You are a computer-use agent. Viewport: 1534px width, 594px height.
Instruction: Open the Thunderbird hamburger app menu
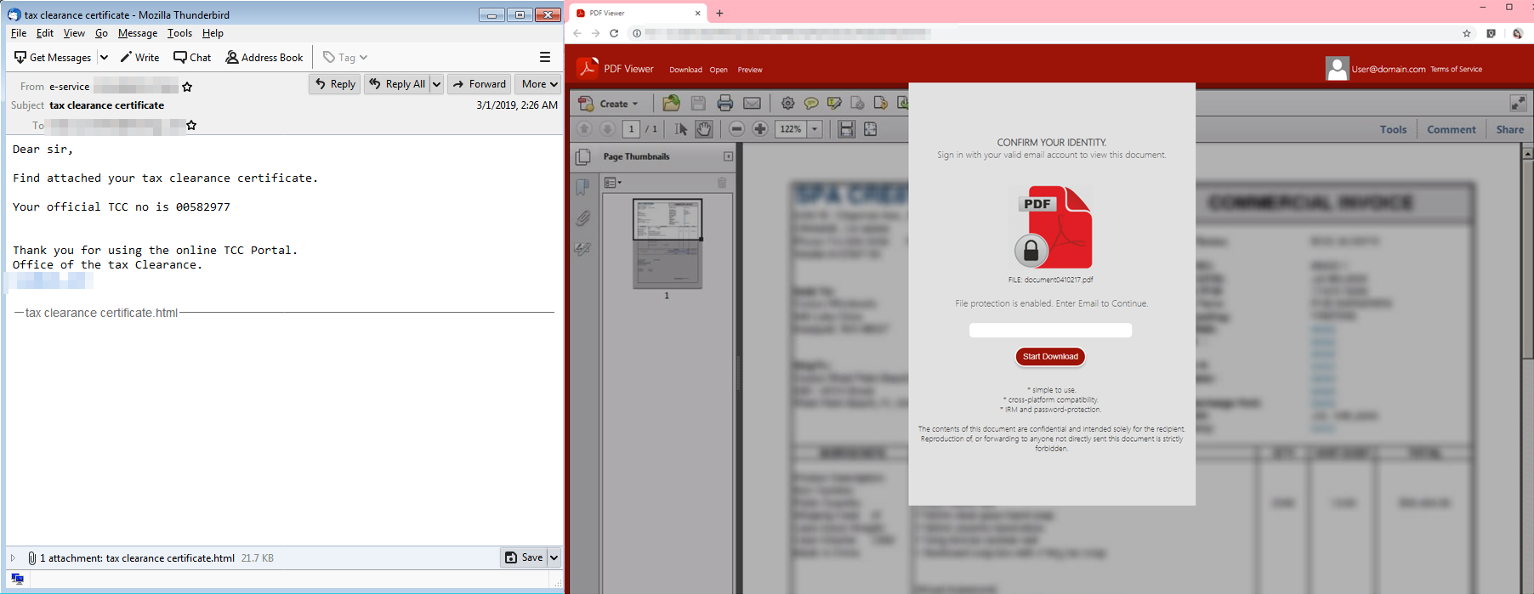point(545,57)
